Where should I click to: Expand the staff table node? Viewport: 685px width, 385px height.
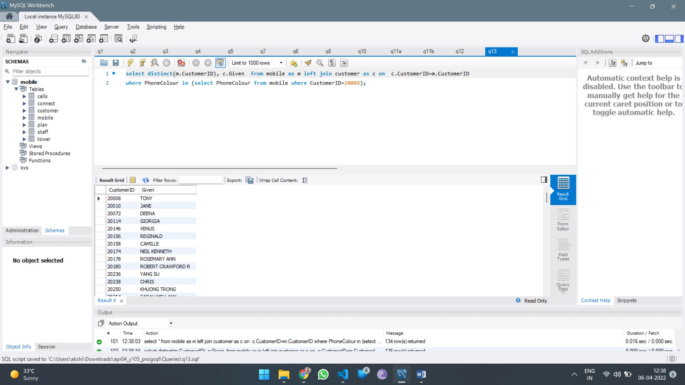(24, 132)
